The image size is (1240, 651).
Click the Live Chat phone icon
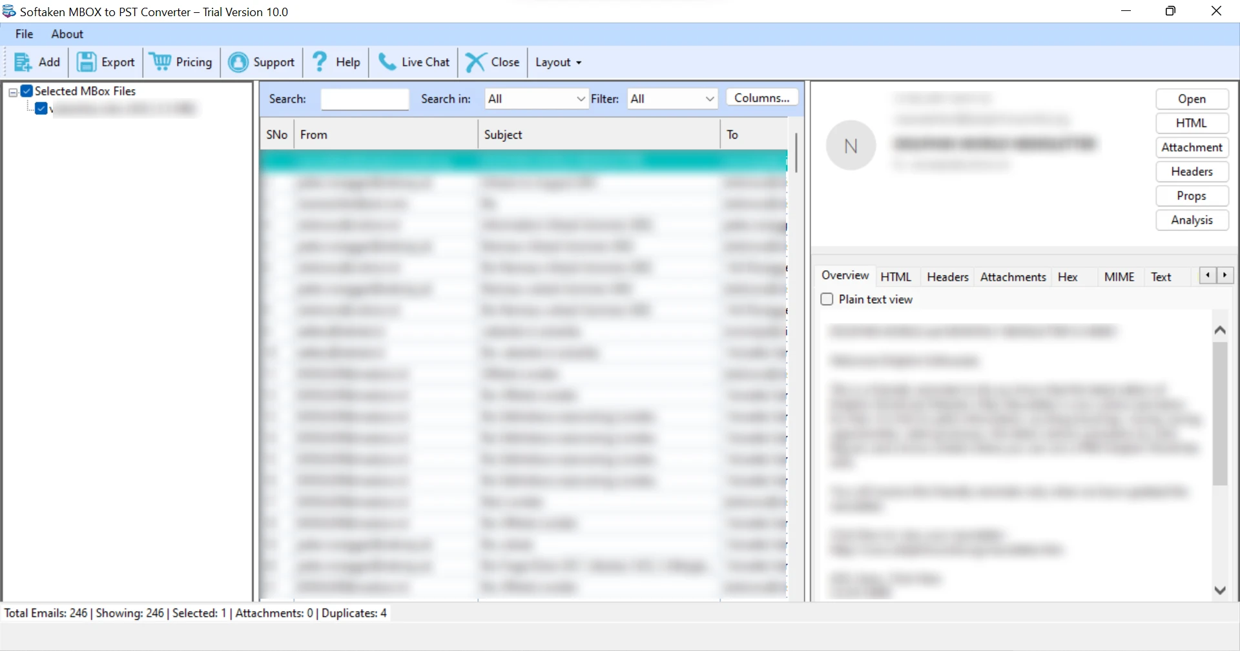pos(387,62)
